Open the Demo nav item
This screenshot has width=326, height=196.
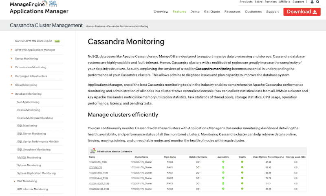tap(195, 12)
